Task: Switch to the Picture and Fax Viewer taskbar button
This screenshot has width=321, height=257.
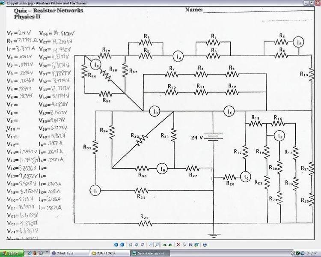Action: [150, 254]
